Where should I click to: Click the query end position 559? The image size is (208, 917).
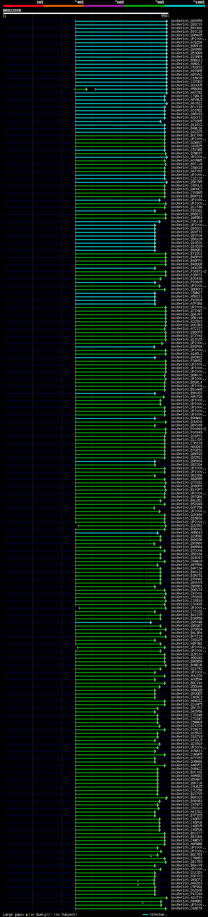pyautogui.click(x=164, y=16)
